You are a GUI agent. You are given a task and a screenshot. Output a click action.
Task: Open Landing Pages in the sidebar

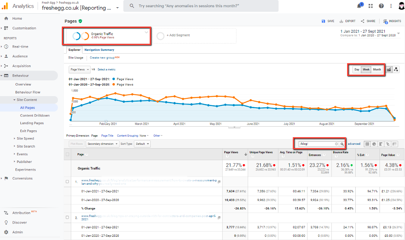pyautogui.click(x=32, y=123)
